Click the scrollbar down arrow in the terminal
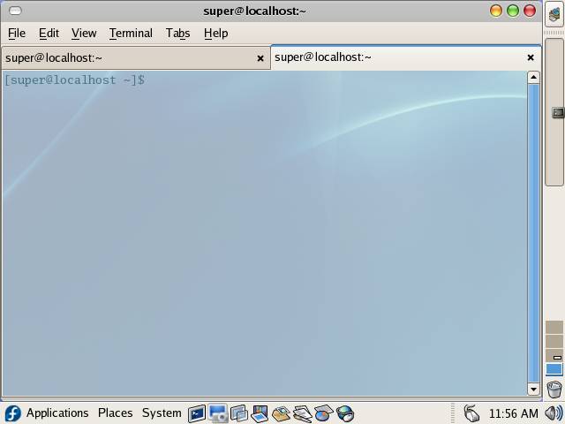This screenshot has height=424, width=565. (533, 389)
